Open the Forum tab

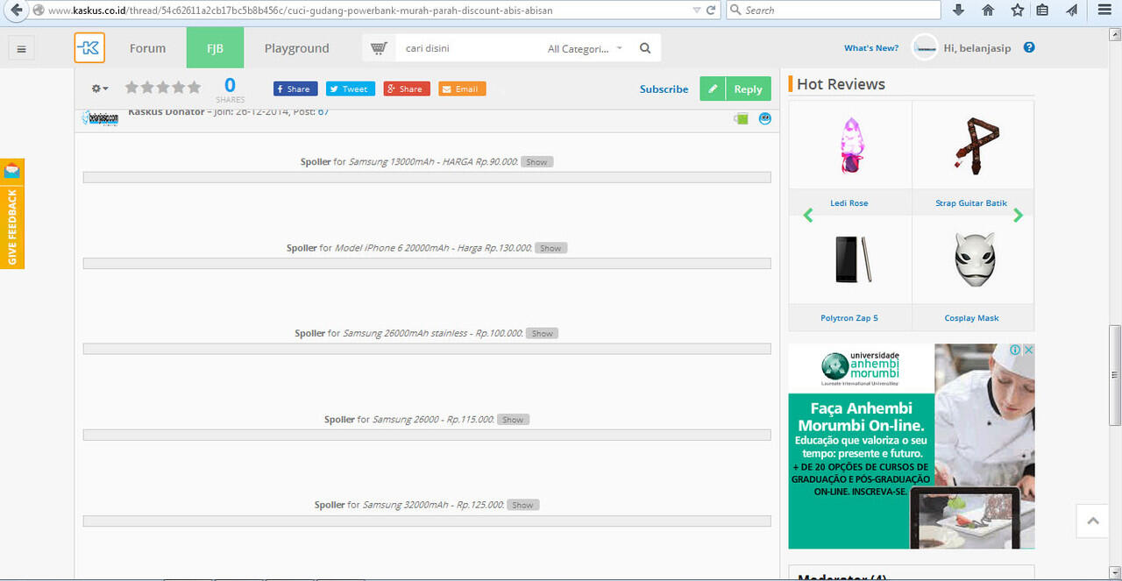[x=147, y=48]
